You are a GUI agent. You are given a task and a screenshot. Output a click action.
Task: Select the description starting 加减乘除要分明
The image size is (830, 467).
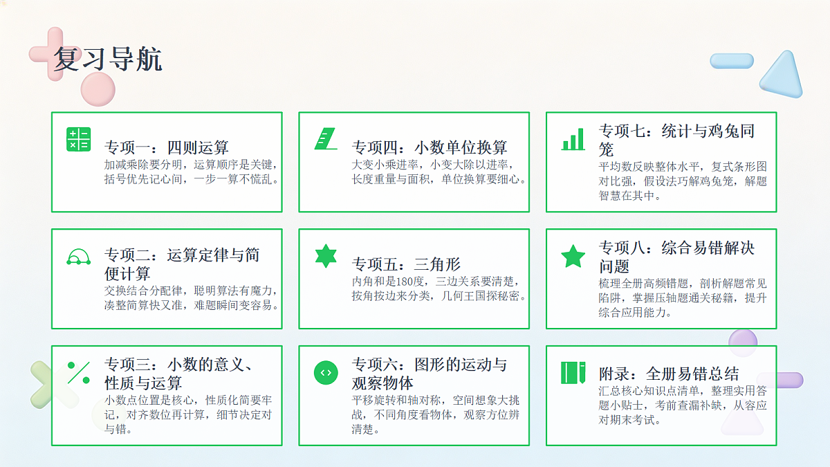(192, 172)
